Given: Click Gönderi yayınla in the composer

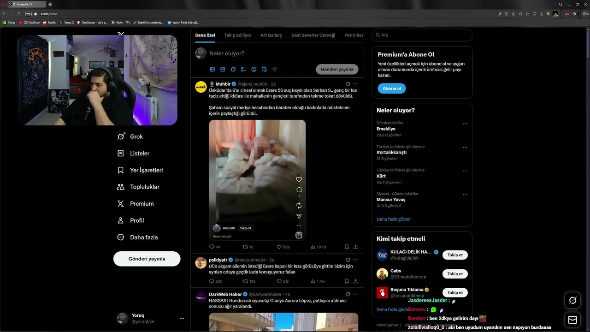Looking at the screenshot, I should click(x=337, y=69).
